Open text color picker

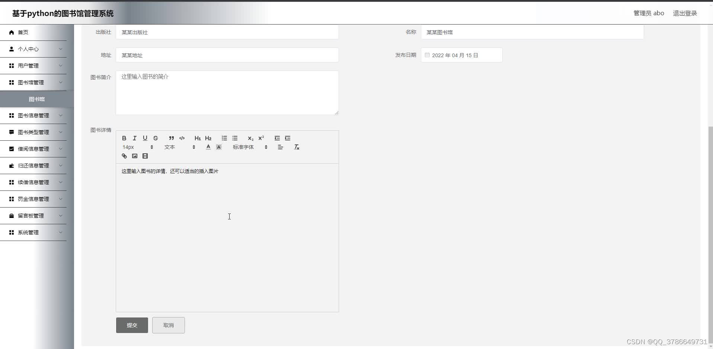point(208,147)
